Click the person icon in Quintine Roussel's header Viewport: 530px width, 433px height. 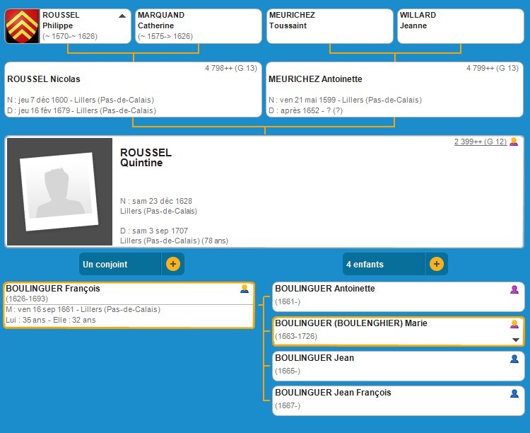click(514, 142)
